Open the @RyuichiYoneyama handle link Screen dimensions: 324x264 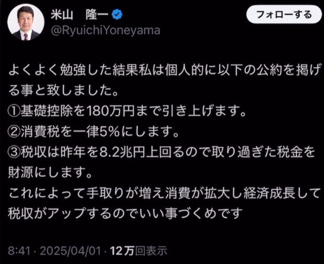tap(105, 30)
